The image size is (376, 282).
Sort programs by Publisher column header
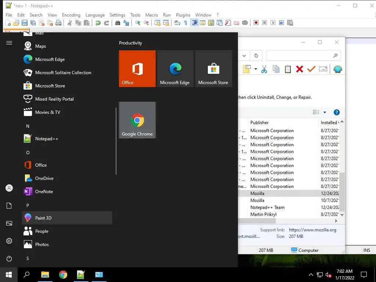[x=284, y=123]
